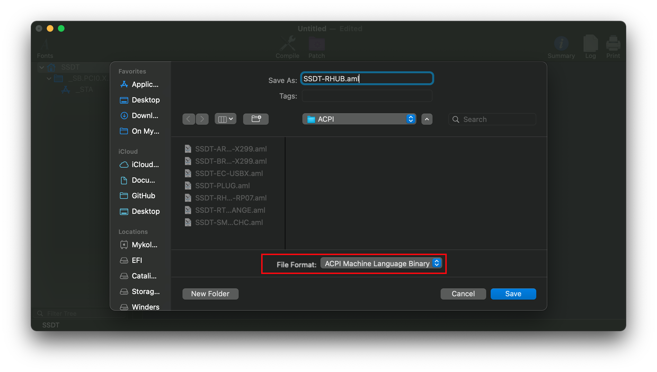
Task: Open the column view mode dropdown
Action: tap(225, 119)
